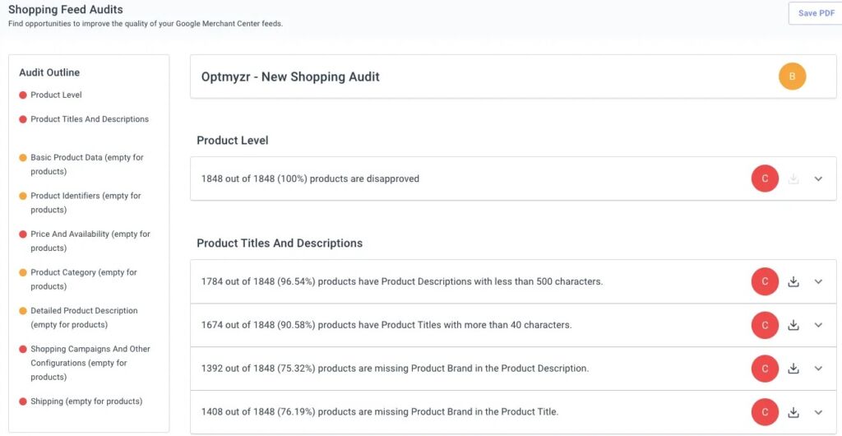Image resolution: width=842 pixels, height=436 pixels.
Task: Click orange dot beside Product Category
Action: [x=22, y=273]
